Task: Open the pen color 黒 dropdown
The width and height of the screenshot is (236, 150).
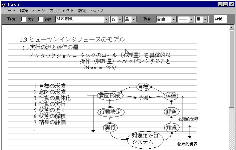Action: 208,19
